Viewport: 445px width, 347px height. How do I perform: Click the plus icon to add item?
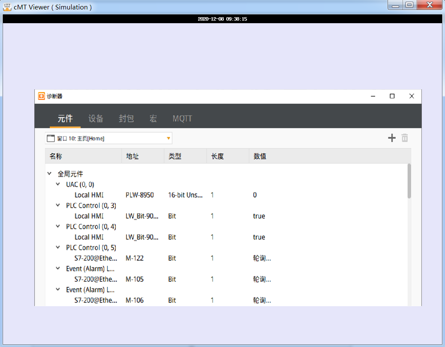(x=391, y=138)
